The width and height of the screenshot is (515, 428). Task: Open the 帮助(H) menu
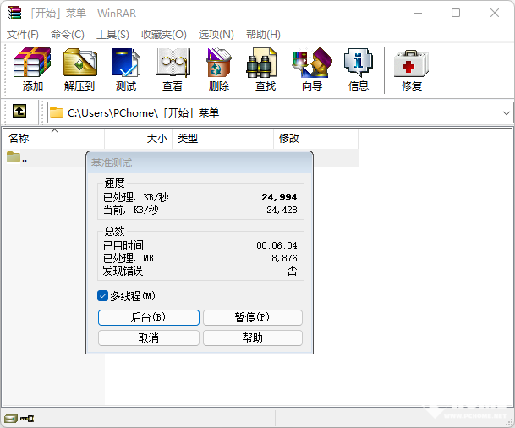[263, 34]
